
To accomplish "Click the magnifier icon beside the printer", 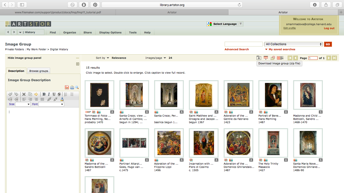I will tap(77, 87).
